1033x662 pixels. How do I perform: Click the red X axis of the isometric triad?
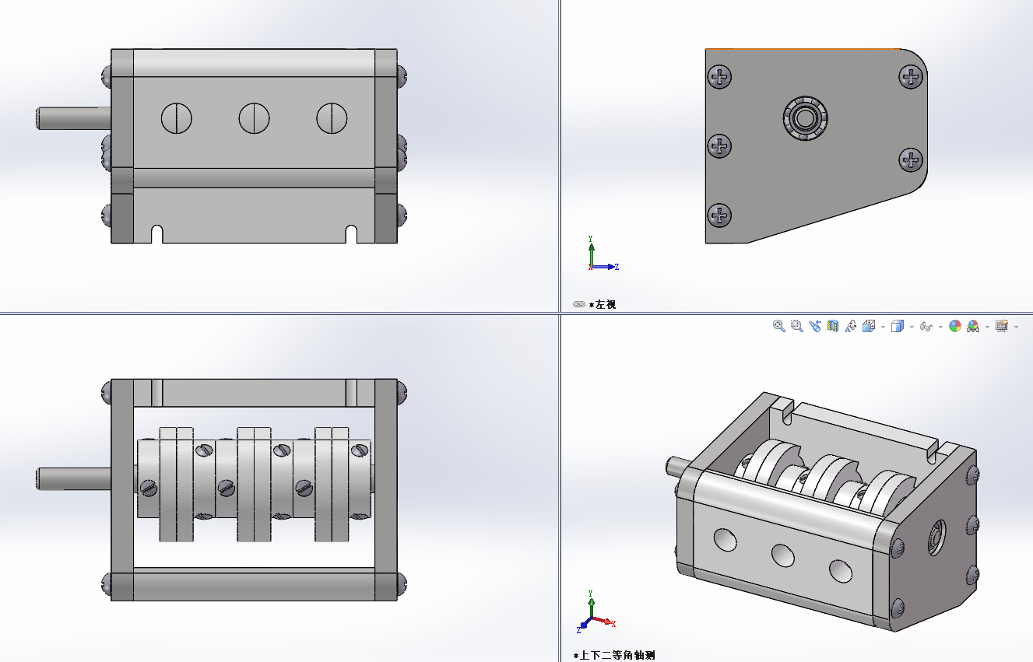(x=604, y=622)
